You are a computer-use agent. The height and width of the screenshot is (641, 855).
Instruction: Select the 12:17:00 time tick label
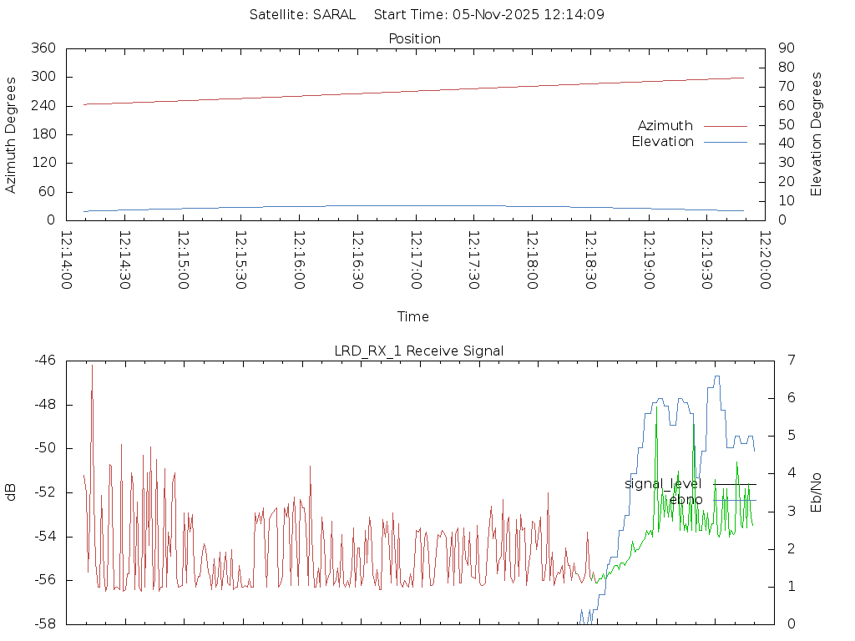click(416, 260)
